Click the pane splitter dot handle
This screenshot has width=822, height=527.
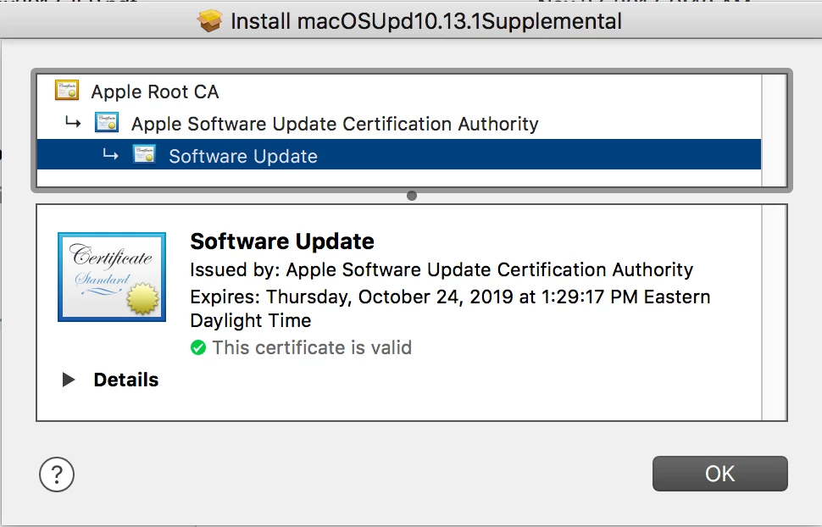coord(412,196)
